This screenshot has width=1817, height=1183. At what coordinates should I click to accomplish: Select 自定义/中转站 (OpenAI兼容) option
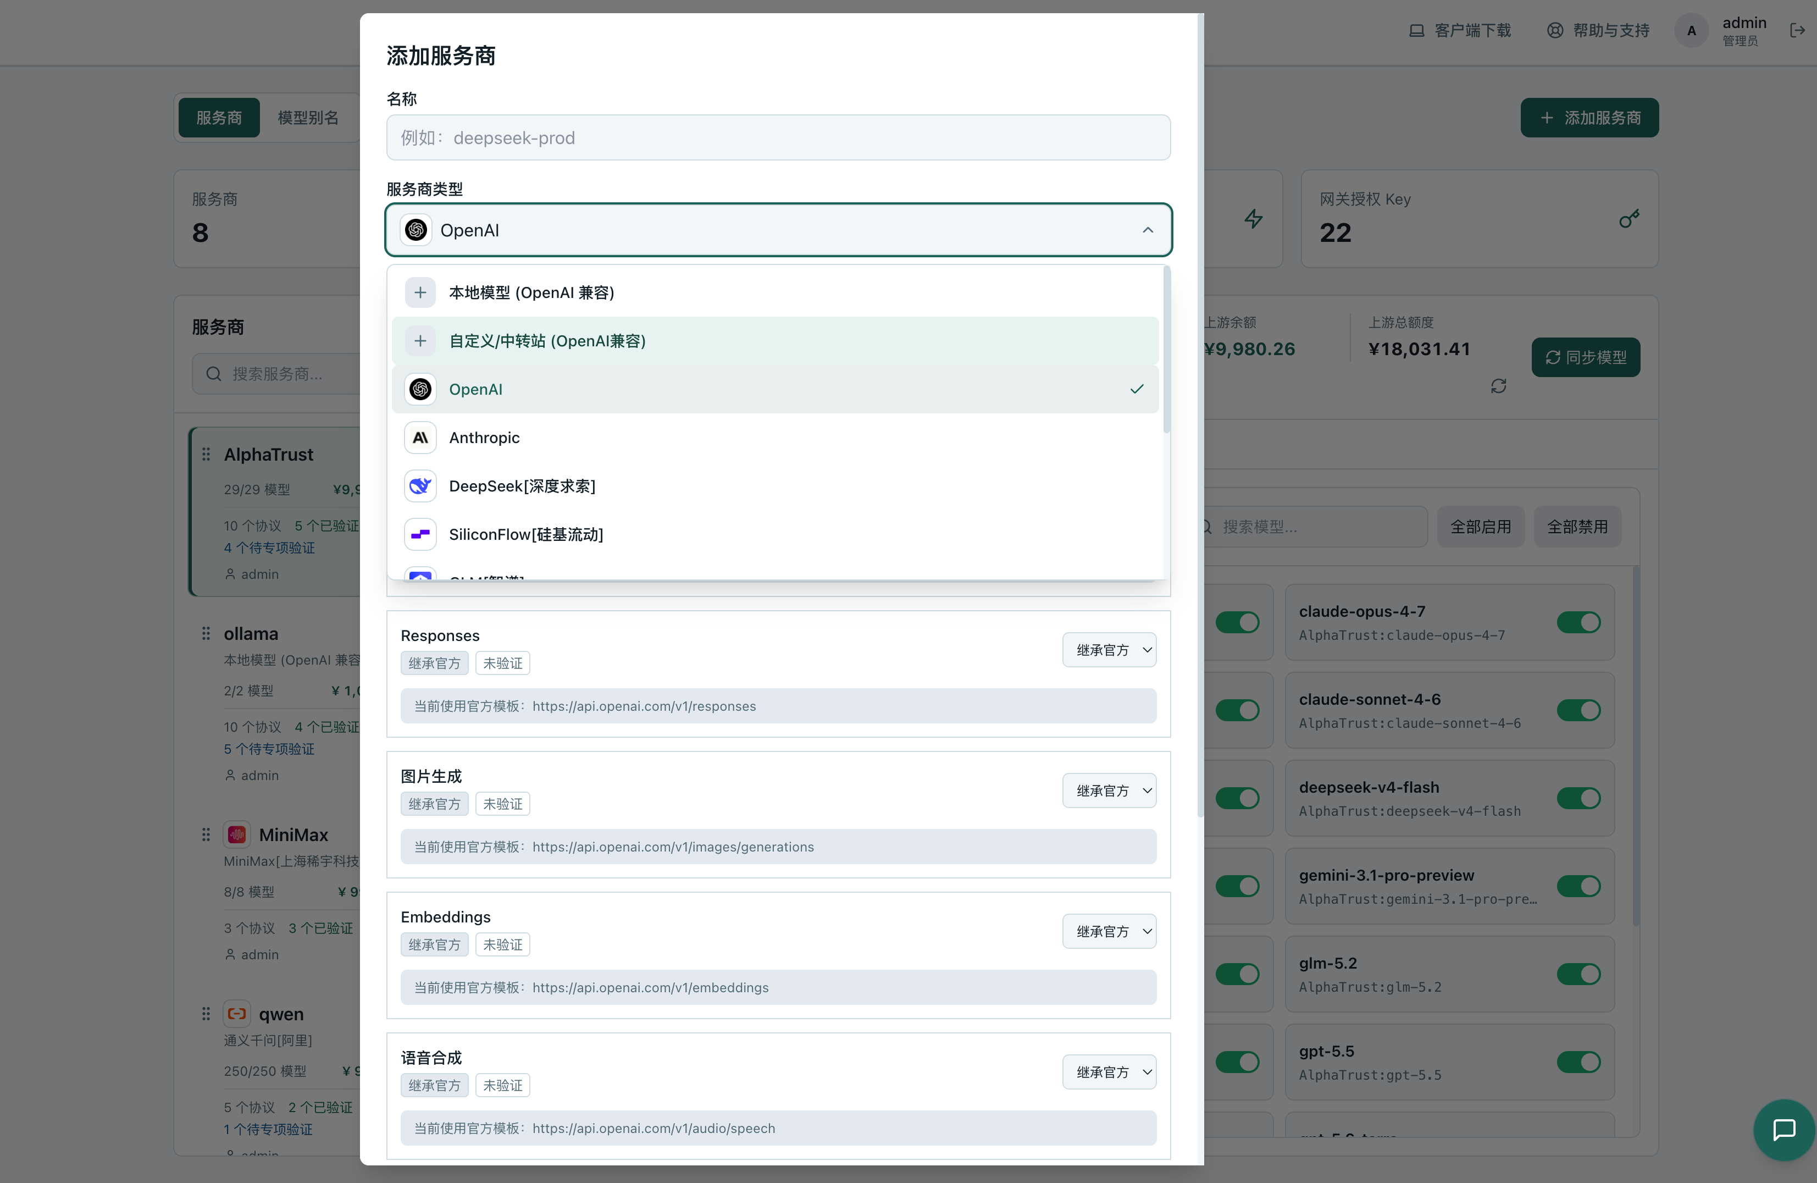tap(775, 341)
